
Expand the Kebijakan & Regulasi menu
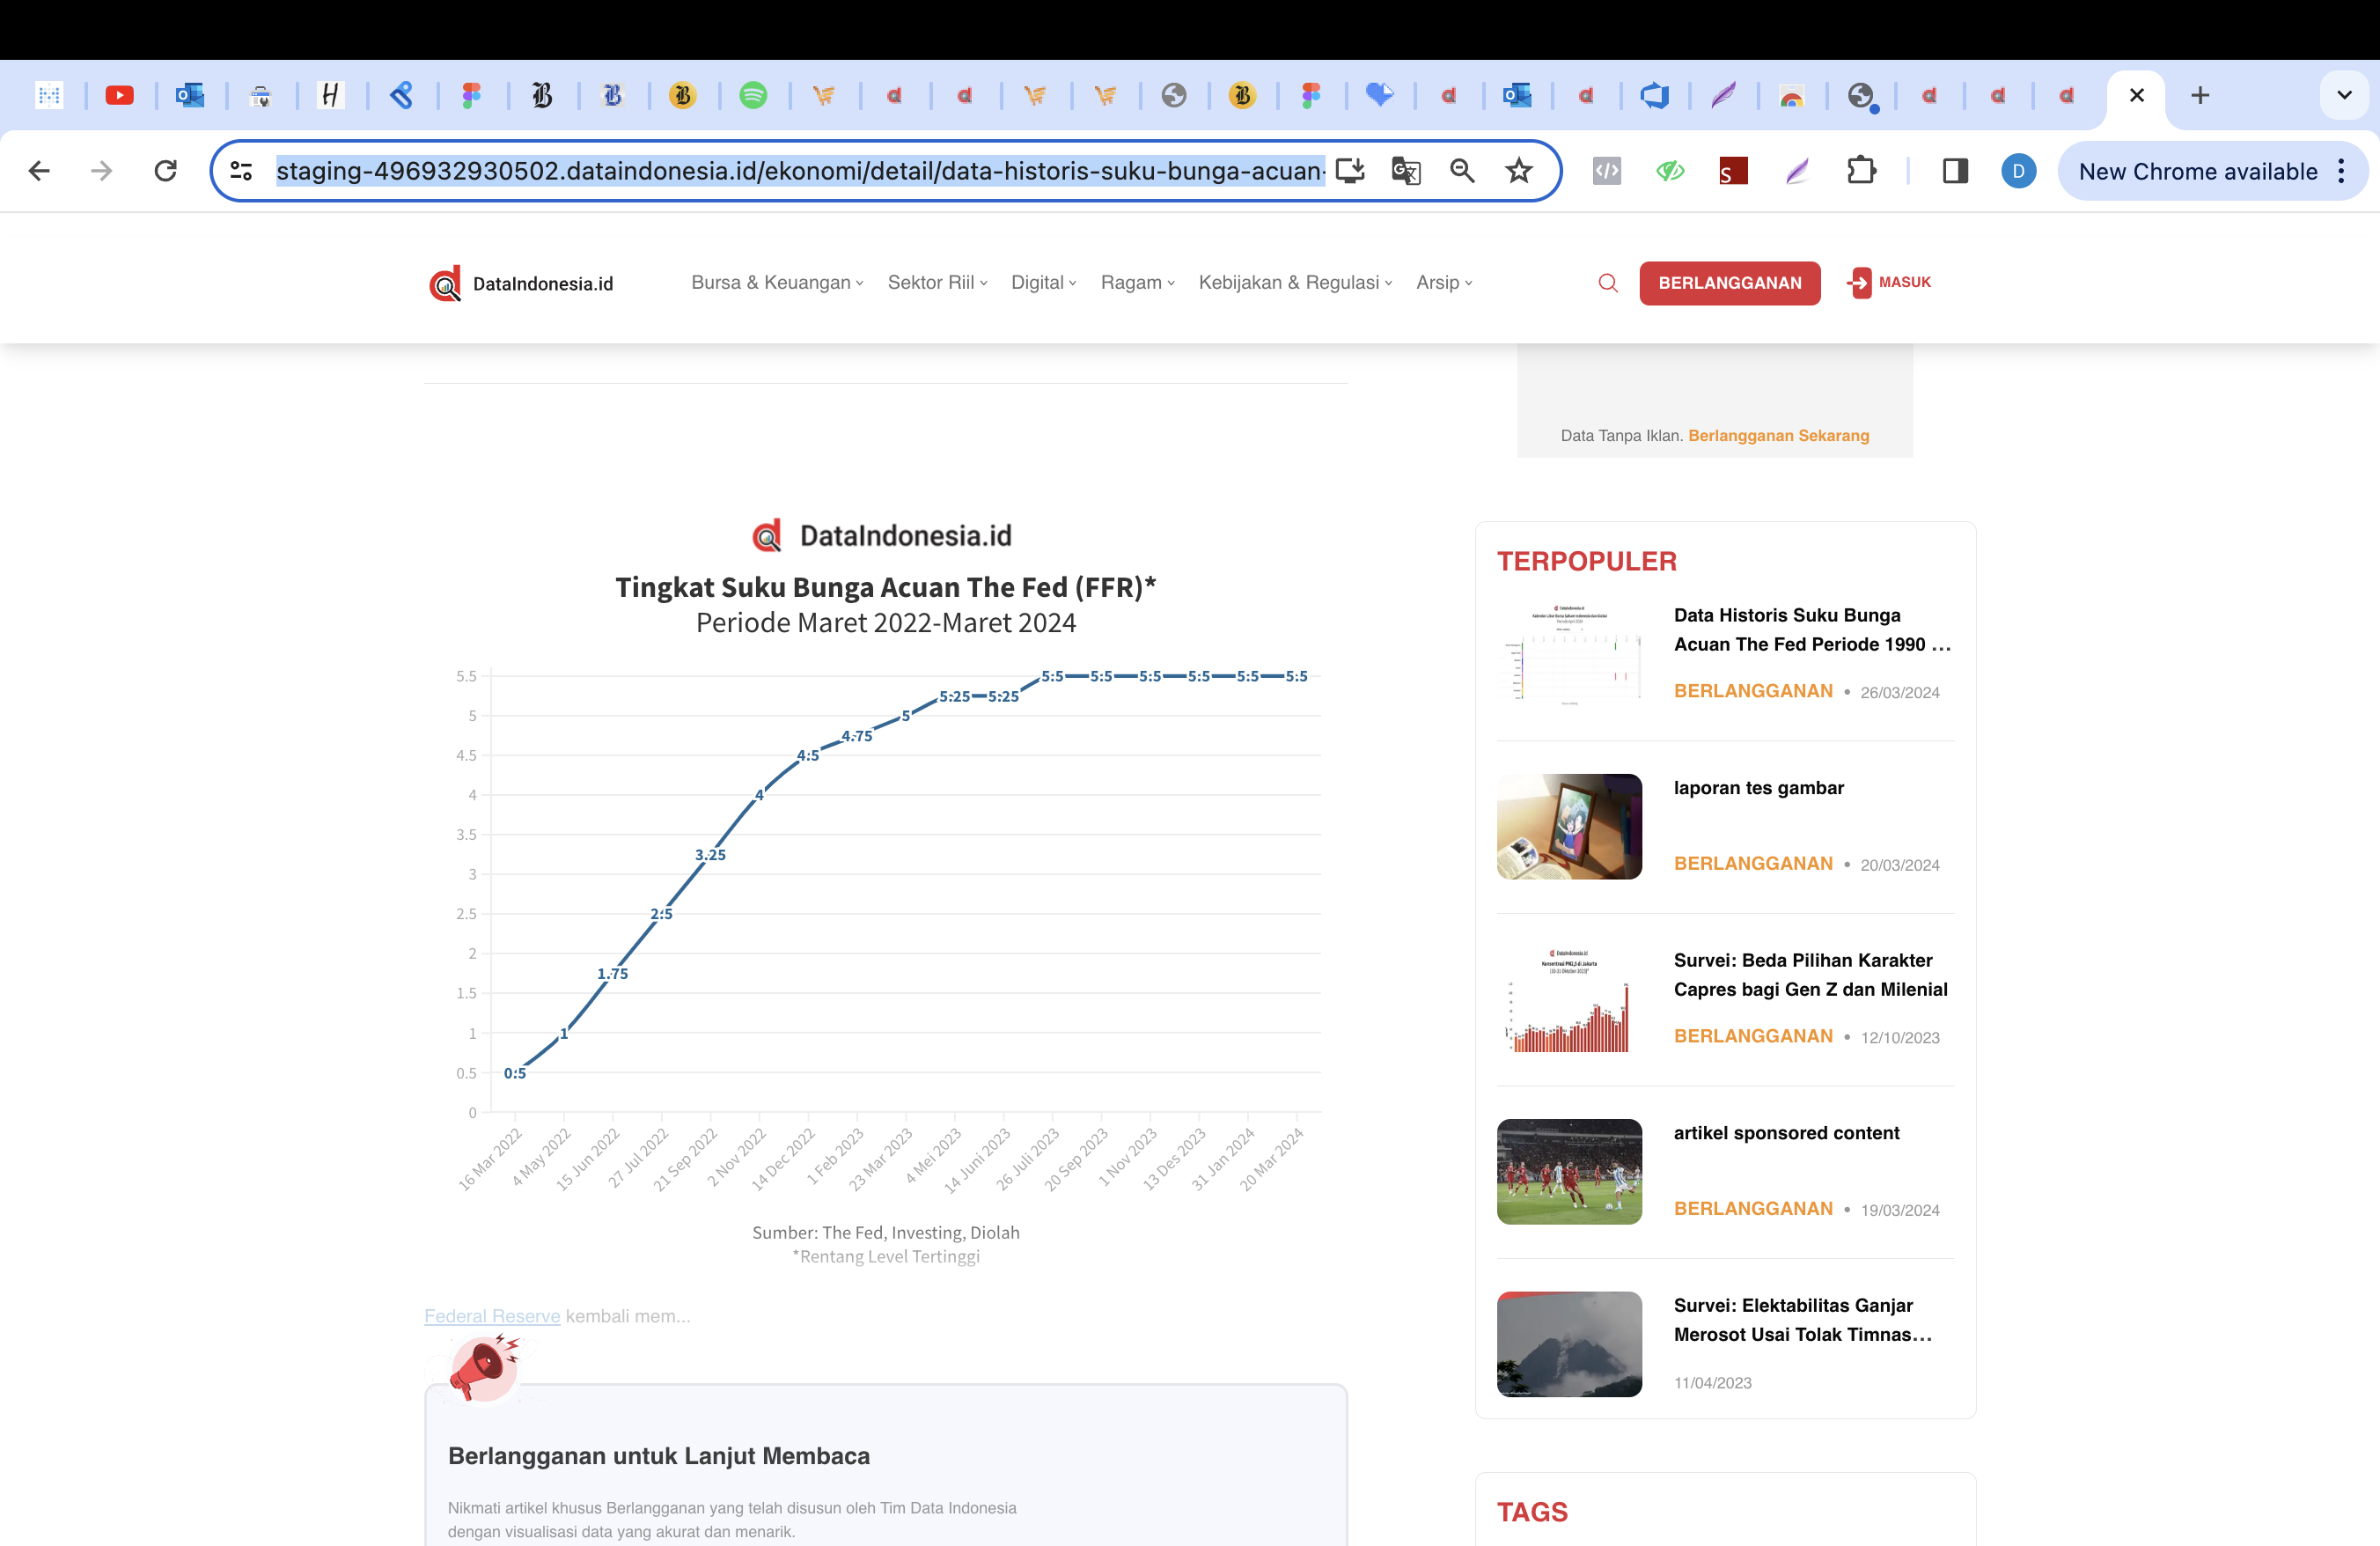1295,283
